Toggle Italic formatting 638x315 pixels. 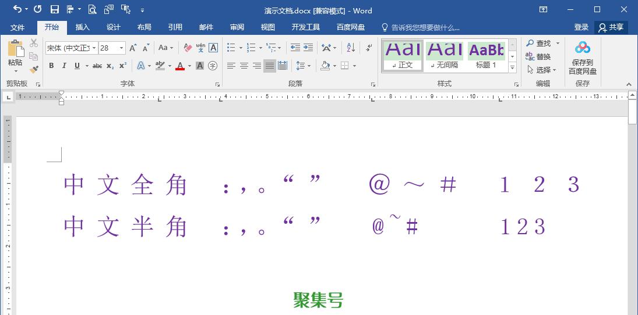tap(64, 66)
